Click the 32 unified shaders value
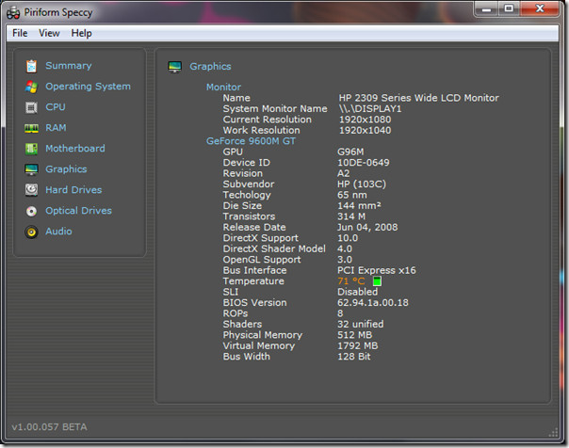 (361, 324)
